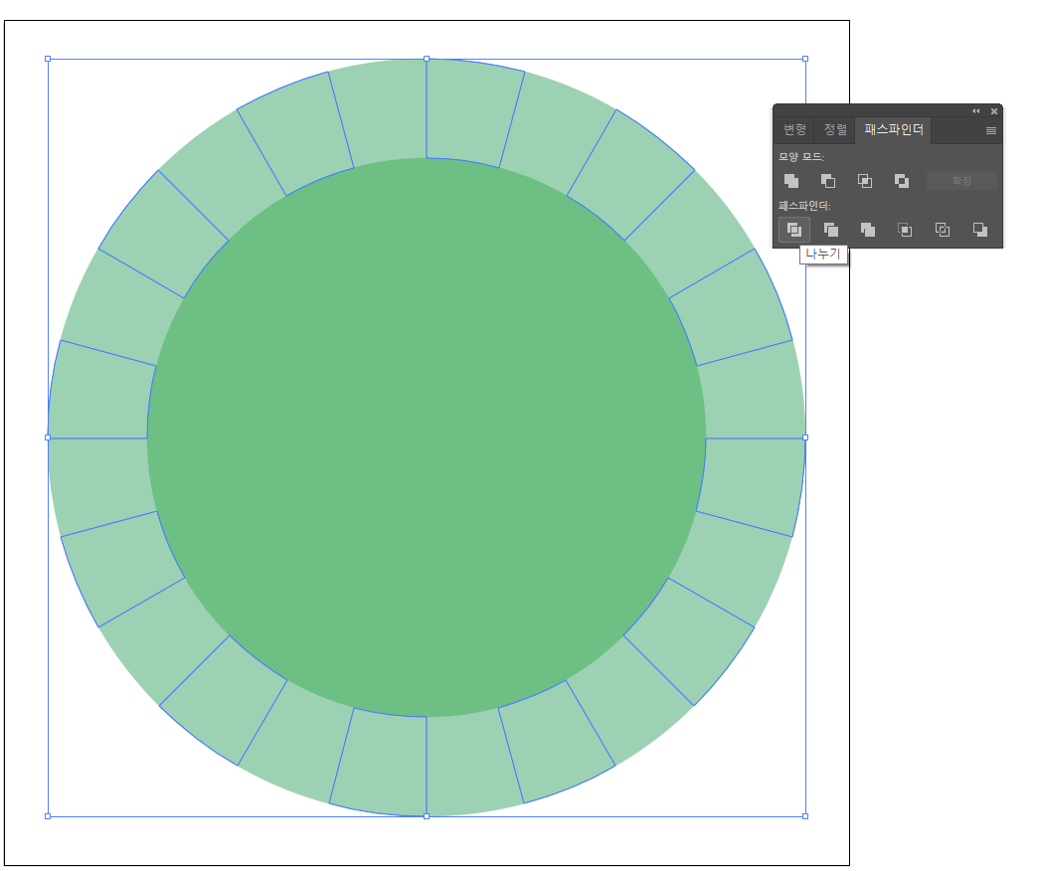The width and height of the screenshot is (1038, 871).
Task: Click the Intersect shape mode icon
Action: (865, 181)
